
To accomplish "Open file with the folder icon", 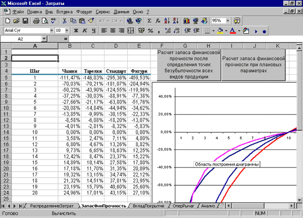I will tap(17, 21).
